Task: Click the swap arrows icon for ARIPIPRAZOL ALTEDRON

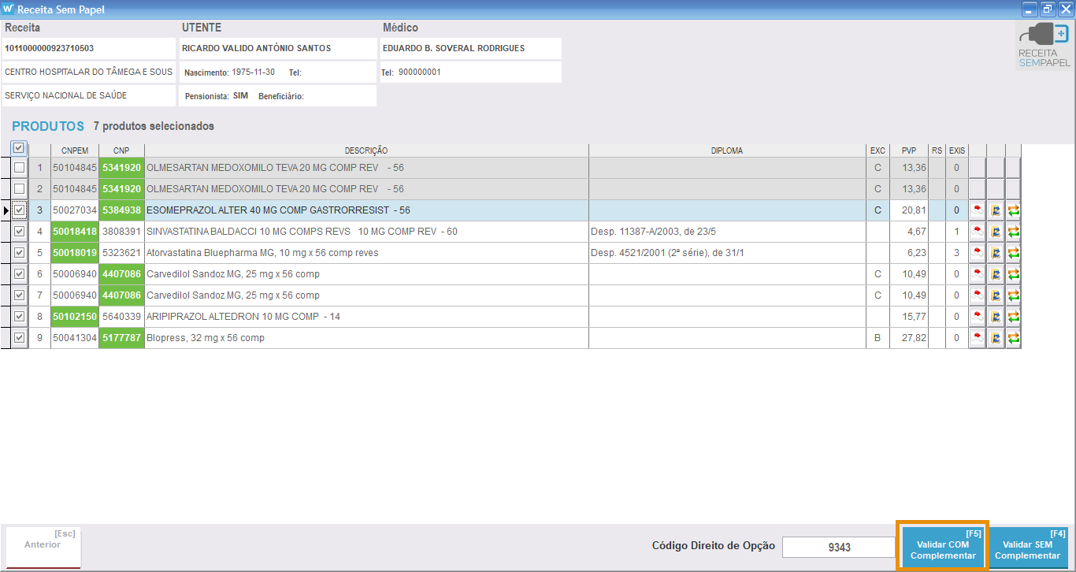Action: [x=1013, y=317]
